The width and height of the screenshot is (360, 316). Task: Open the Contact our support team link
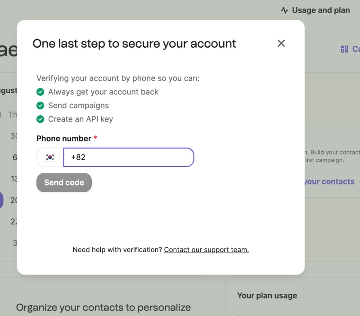click(x=206, y=250)
